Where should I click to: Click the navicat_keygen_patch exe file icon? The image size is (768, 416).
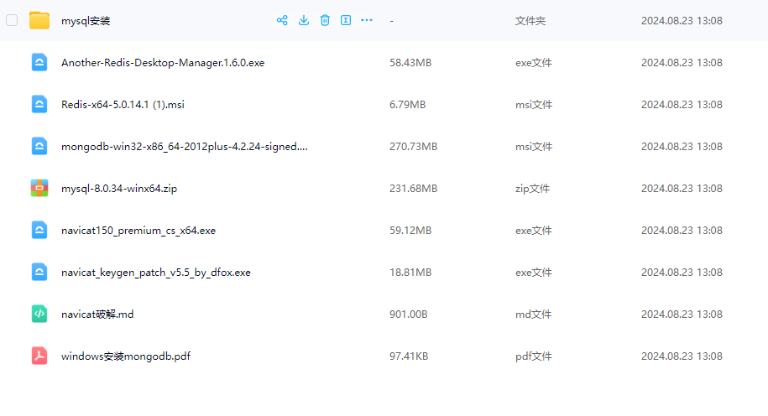pos(39,272)
